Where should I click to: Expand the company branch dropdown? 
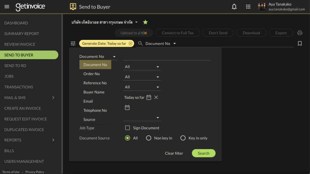click(136, 22)
